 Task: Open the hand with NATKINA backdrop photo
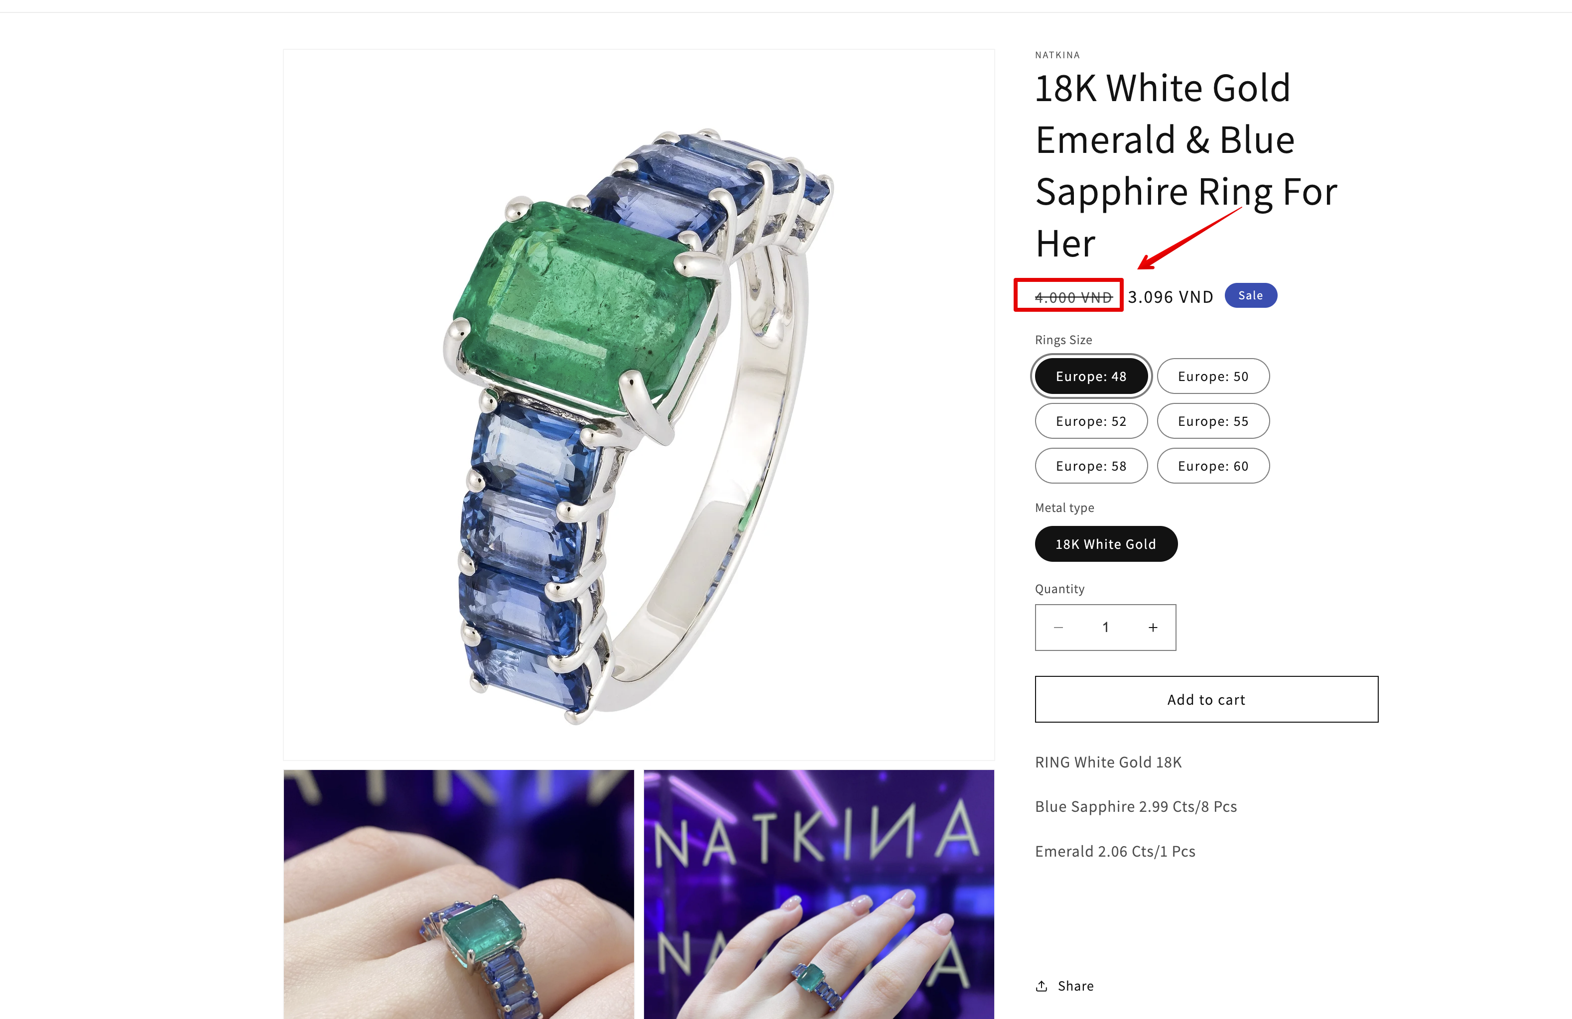click(x=818, y=894)
